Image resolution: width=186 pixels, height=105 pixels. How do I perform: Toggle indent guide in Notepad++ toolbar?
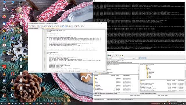(66, 27)
